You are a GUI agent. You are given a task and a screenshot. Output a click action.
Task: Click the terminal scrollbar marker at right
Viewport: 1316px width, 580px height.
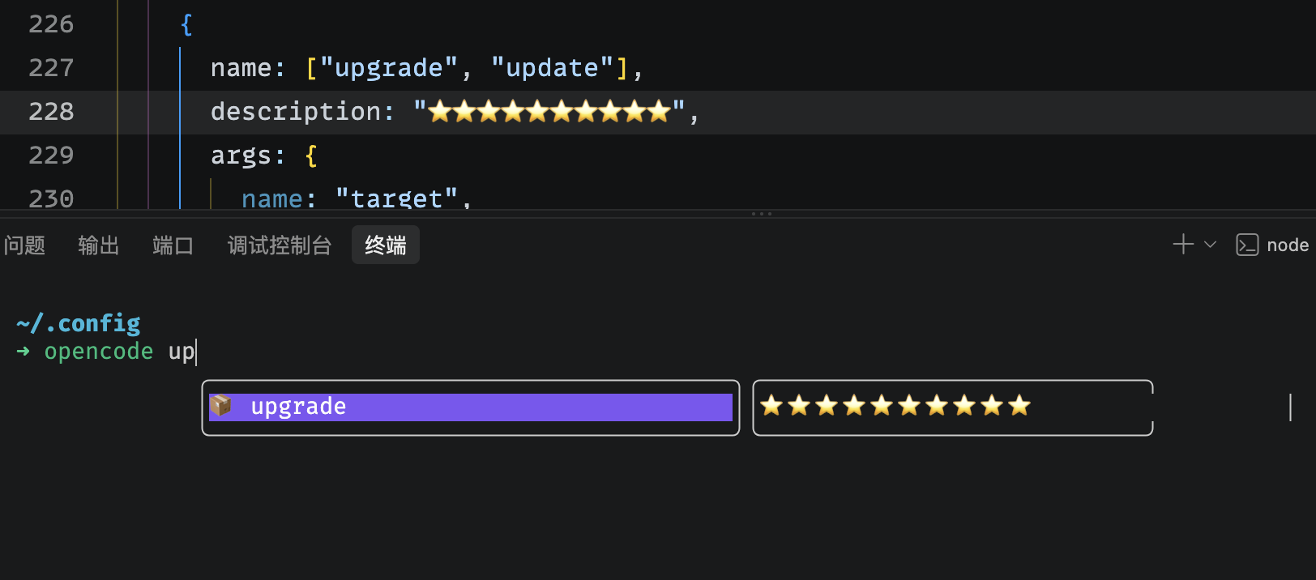click(1290, 407)
